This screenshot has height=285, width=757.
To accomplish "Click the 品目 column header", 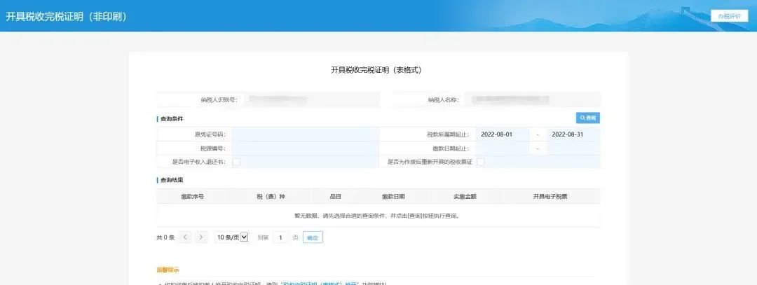I will (336, 196).
